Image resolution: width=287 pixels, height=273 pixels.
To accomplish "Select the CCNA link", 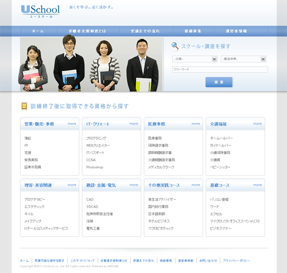I will click(x=91, y=160).
